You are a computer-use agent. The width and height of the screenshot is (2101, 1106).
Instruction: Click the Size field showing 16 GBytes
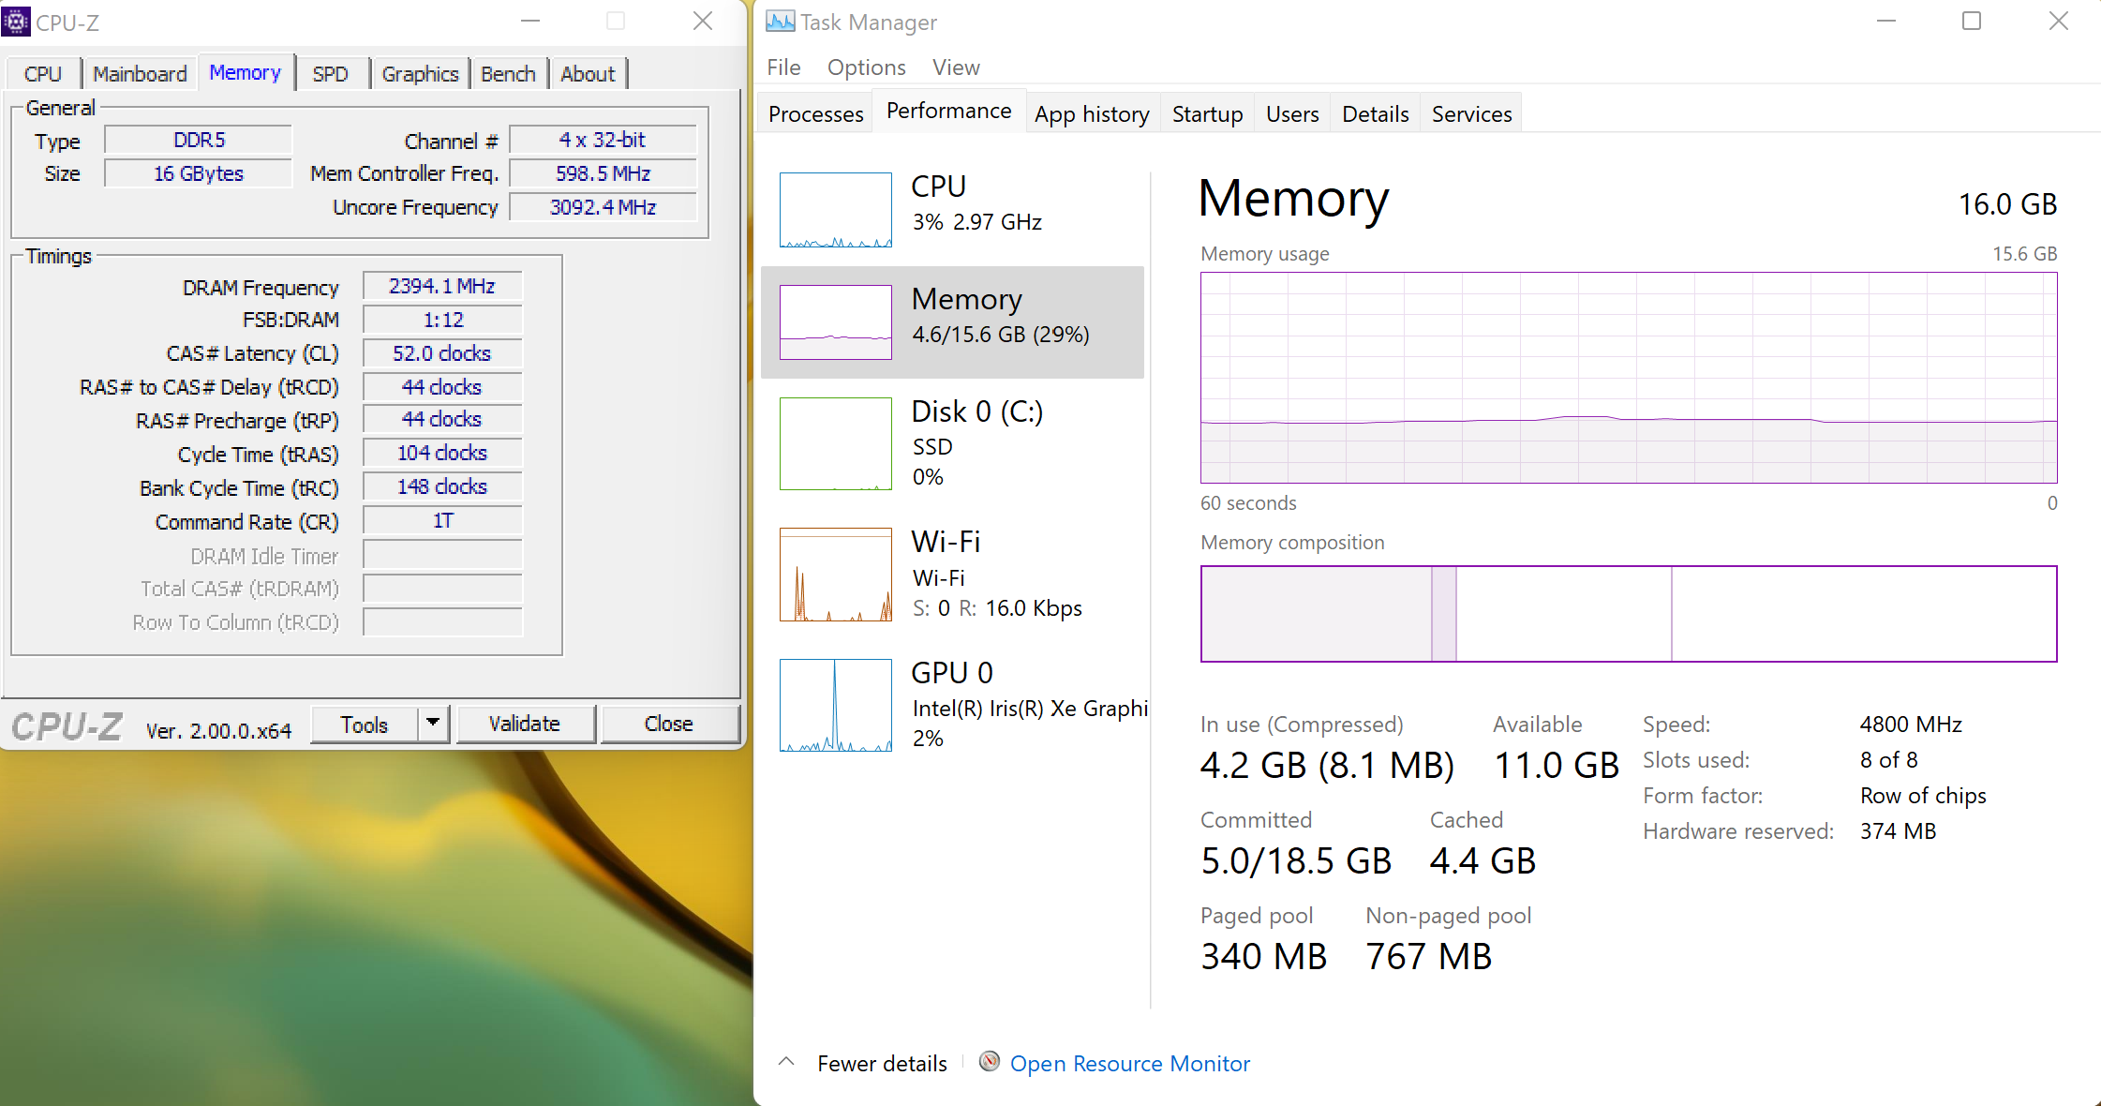(199, 173)
